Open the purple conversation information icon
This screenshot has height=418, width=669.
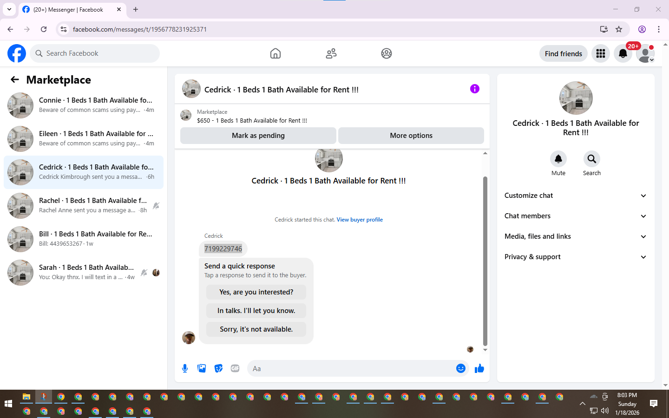(474, 89)
